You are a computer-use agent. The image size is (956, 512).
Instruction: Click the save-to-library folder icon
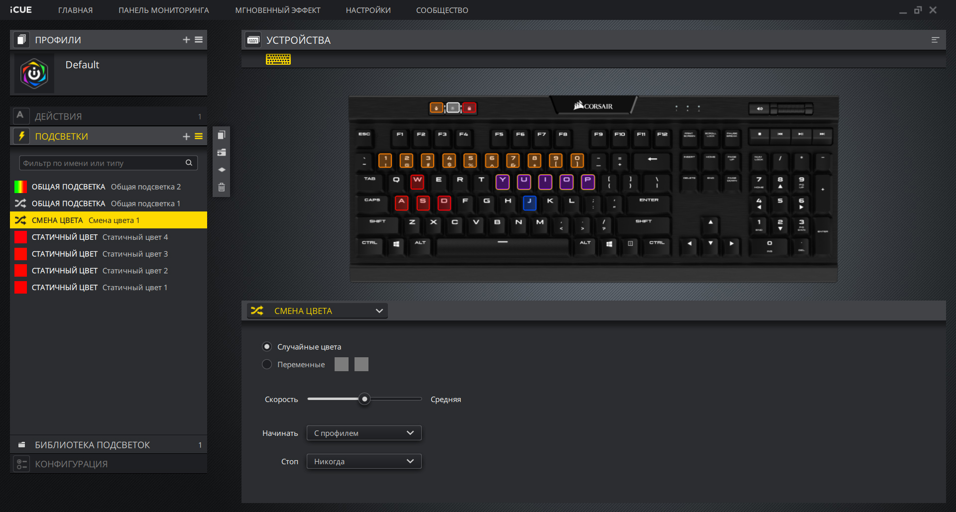[222, 153]
